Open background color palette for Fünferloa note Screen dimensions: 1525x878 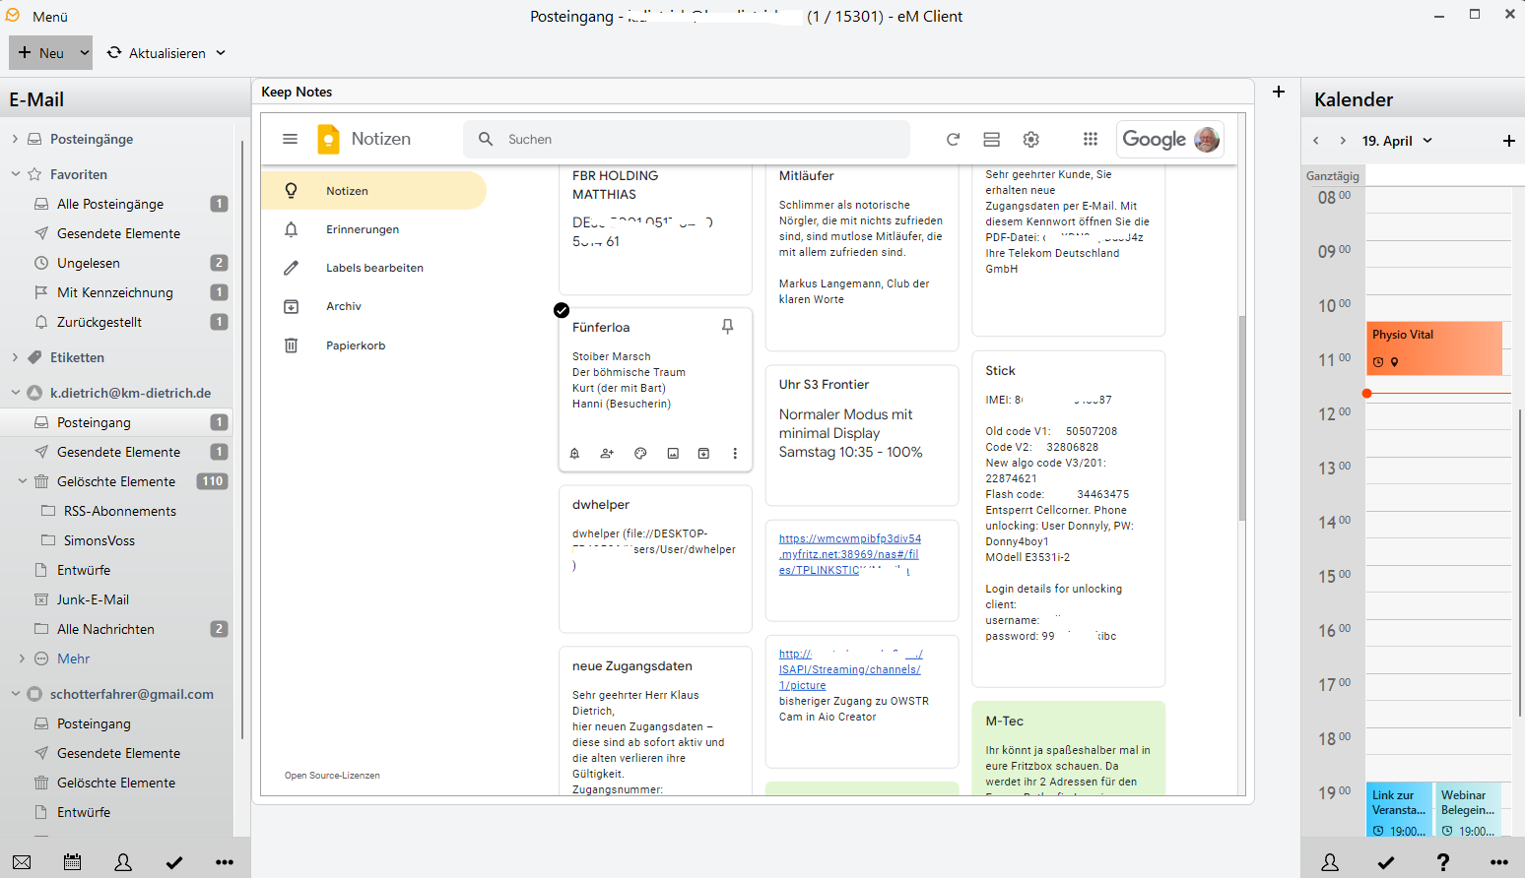[x=640, y=454]
